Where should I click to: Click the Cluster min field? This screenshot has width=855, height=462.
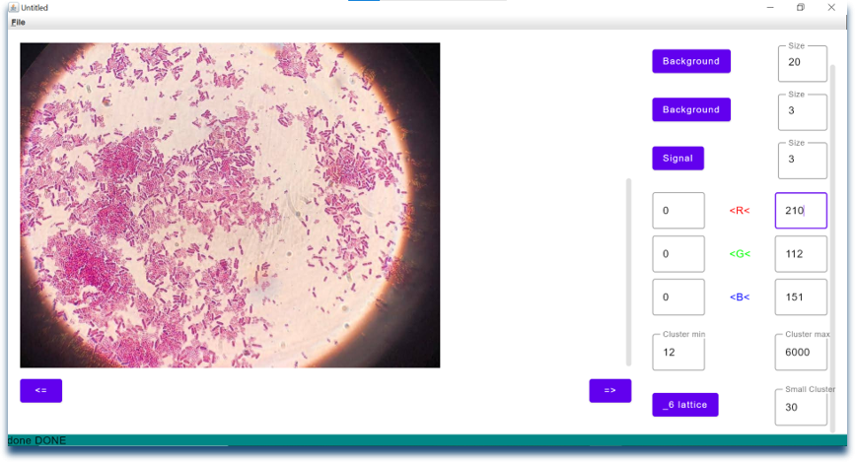pos(678,352)
